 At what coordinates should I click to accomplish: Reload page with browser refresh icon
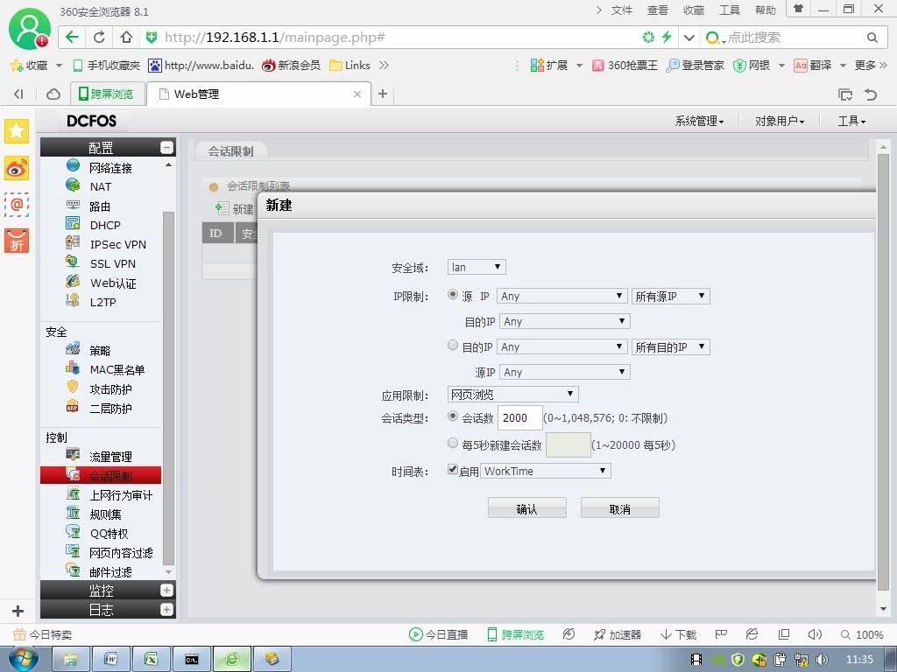tap(99, 37)
